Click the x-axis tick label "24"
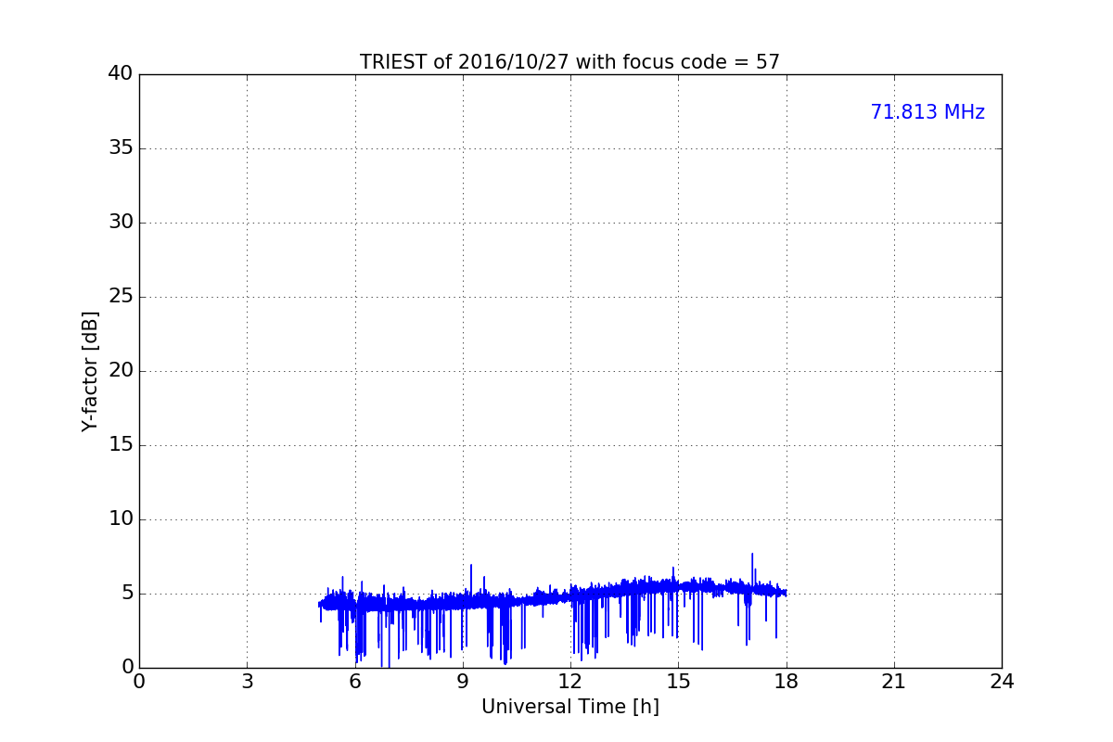The width and height of the screenshot is (1113, 742). [x=1002, y=682]
